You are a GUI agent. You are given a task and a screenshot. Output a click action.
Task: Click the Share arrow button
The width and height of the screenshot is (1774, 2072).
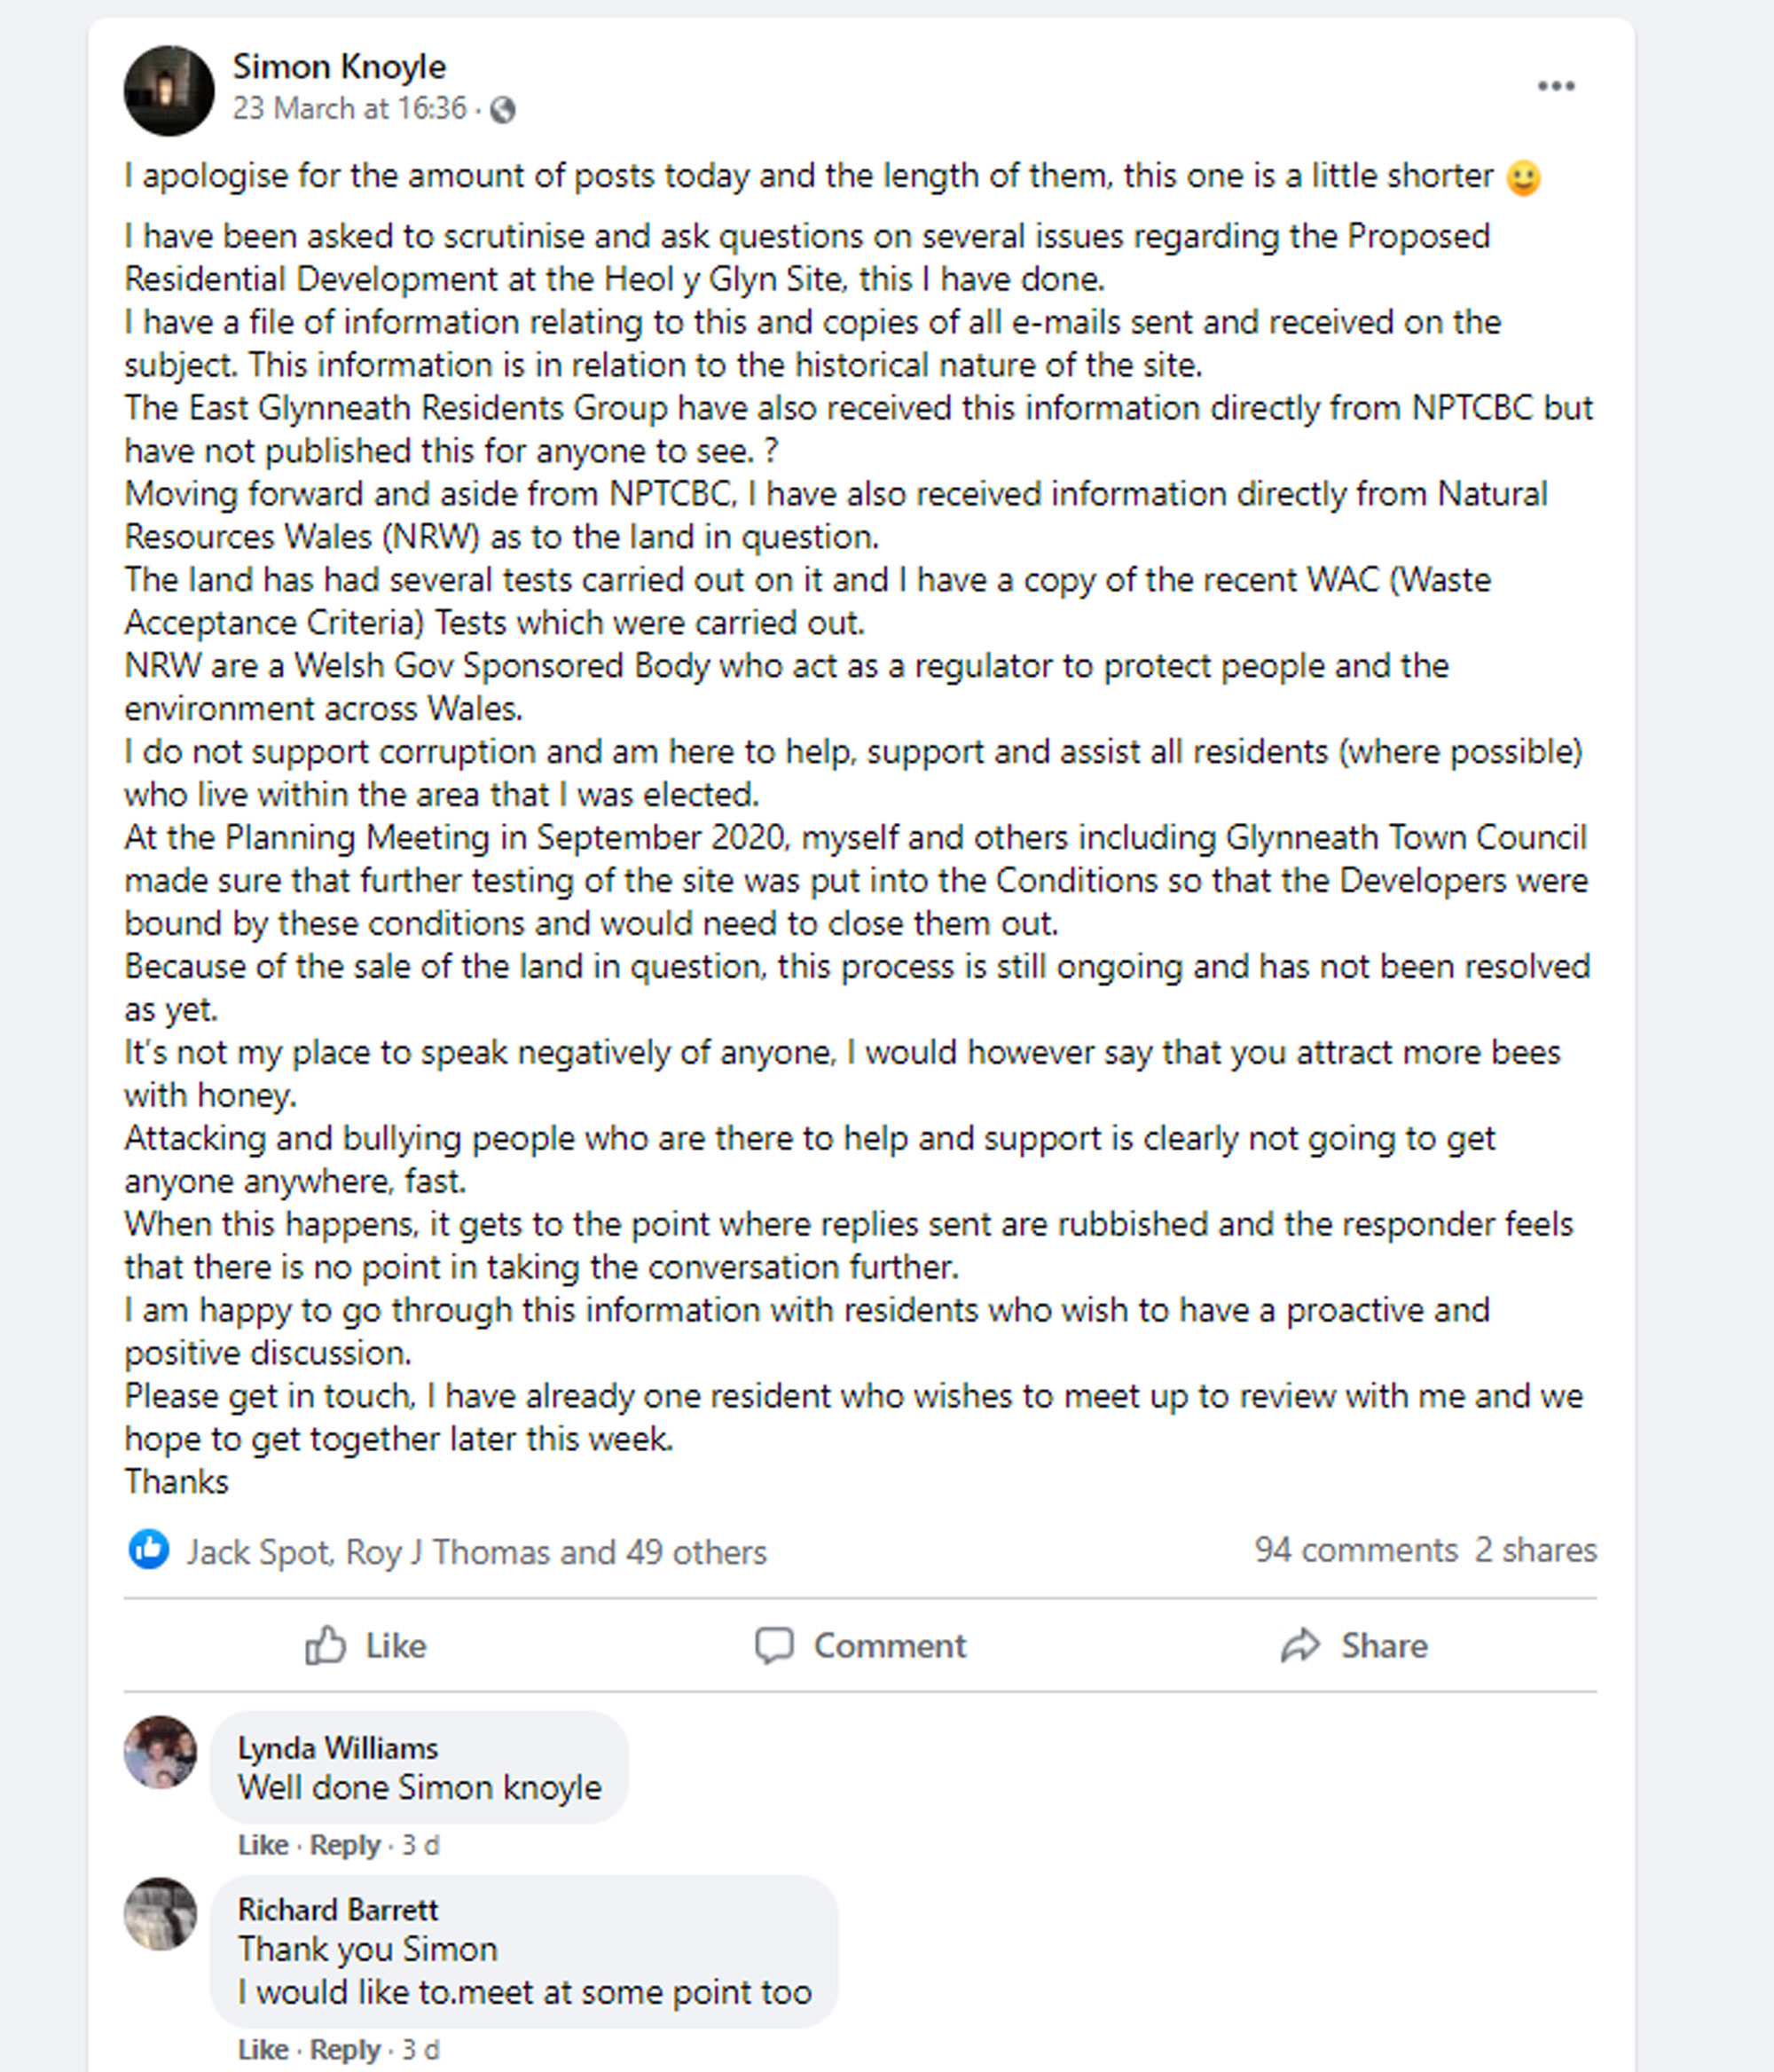click(1354, 1645)
